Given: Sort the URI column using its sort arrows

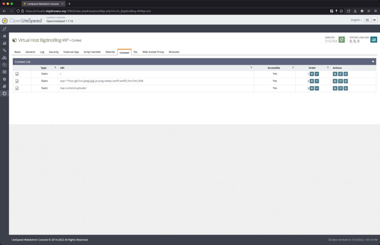Looking at the screenshot, I should coord(251,68).
